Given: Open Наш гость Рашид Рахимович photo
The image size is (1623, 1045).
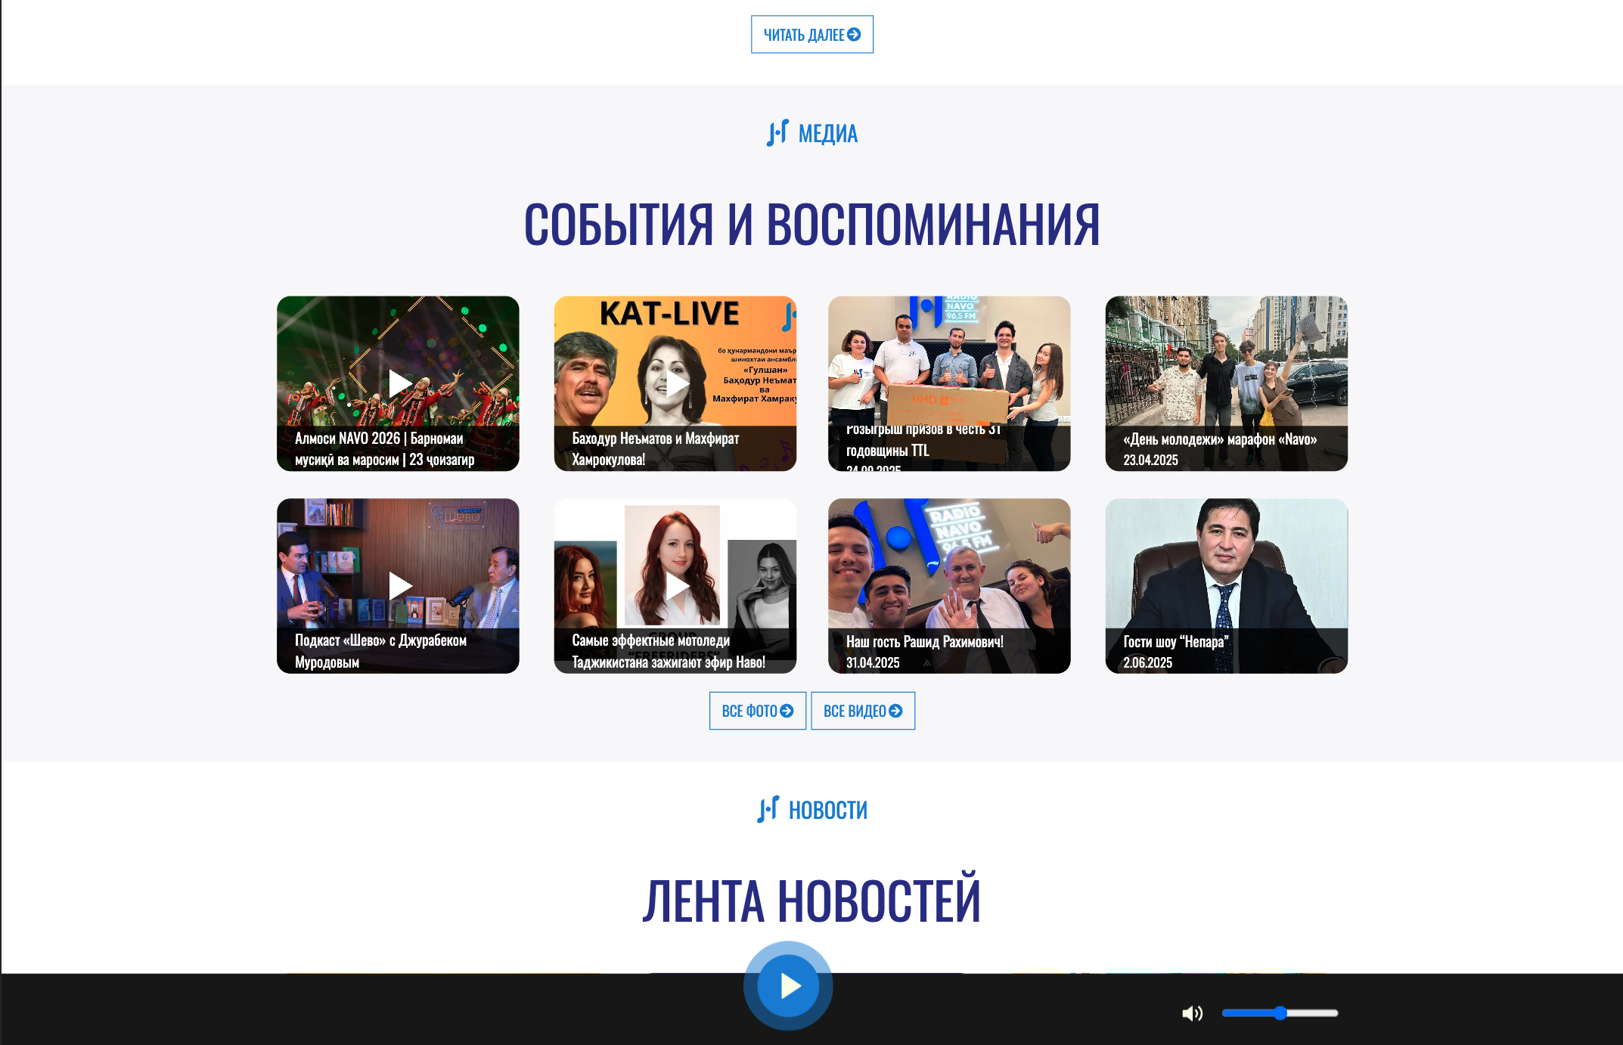Looking at the screenshot, I should (949, 585).
